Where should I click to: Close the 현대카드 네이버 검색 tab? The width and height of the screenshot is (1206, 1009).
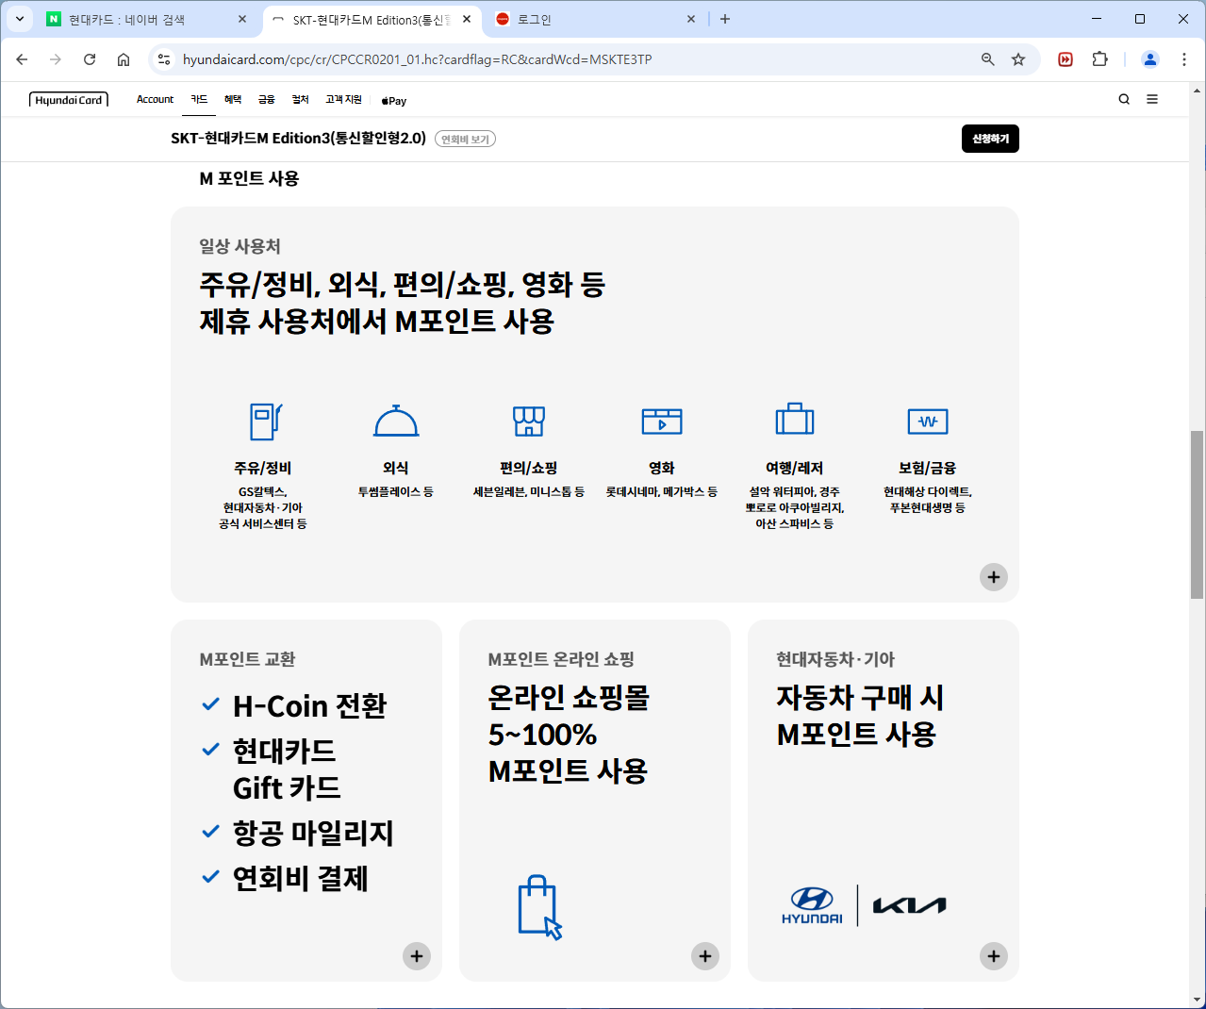coord(242,19)
